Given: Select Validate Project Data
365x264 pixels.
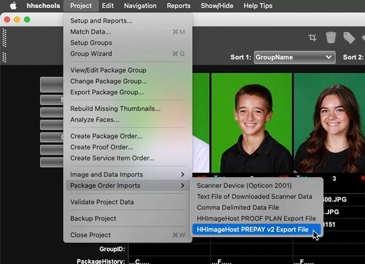Looking at the screenshot, I should coord(128,202).
